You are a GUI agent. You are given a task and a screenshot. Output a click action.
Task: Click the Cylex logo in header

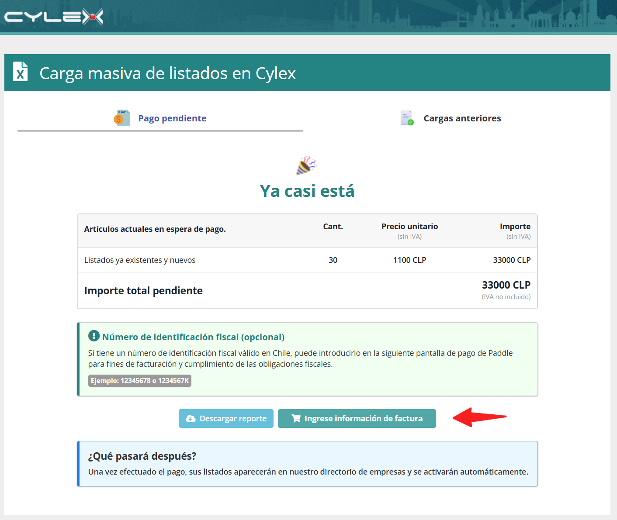(x=54, y=17)
